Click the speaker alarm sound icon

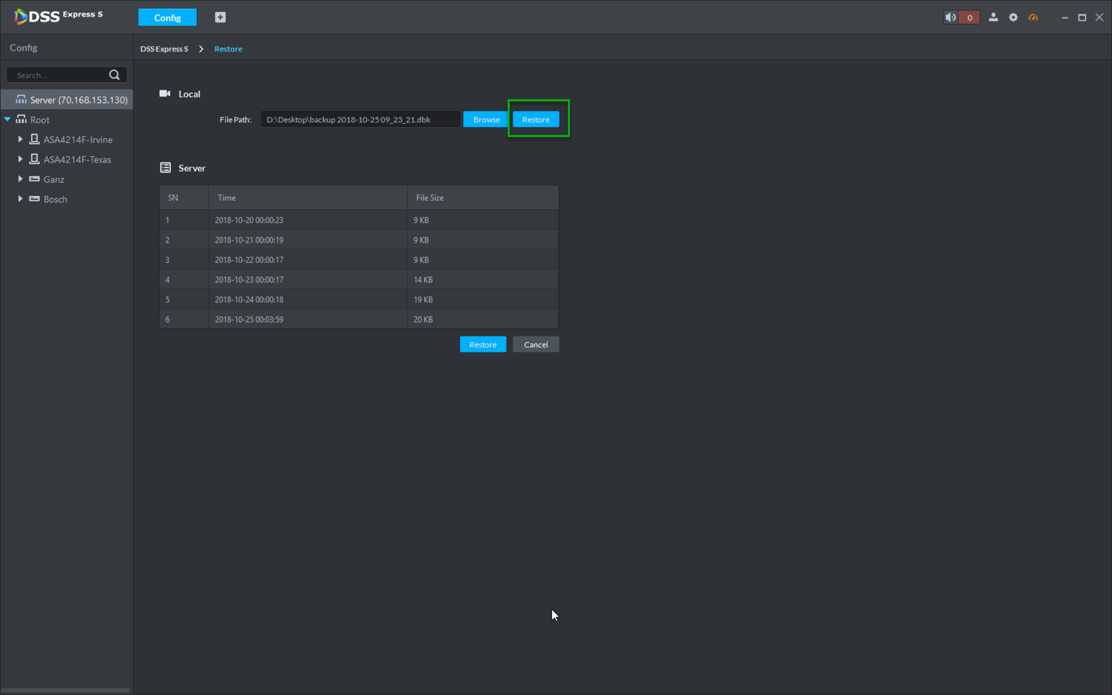(x=950, y=17)
